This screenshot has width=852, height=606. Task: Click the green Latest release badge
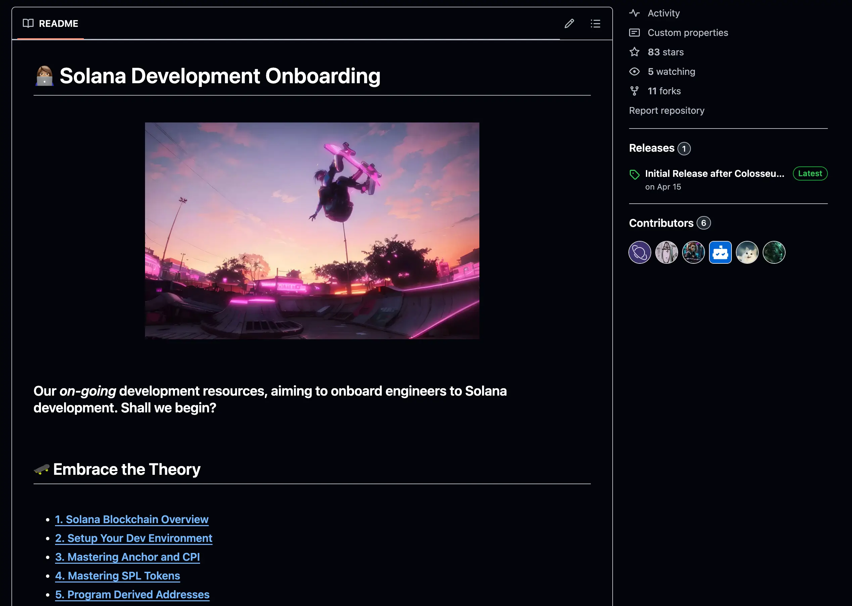coord(810,173)
